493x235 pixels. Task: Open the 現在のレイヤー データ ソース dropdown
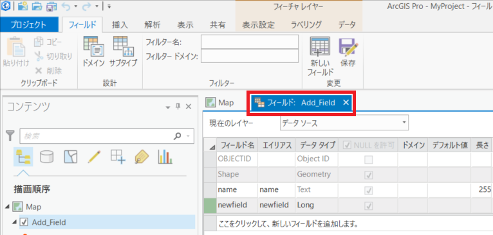[x=344, y=123]
